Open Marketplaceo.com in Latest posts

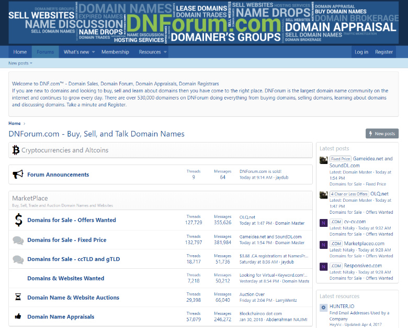pos(364,244)
